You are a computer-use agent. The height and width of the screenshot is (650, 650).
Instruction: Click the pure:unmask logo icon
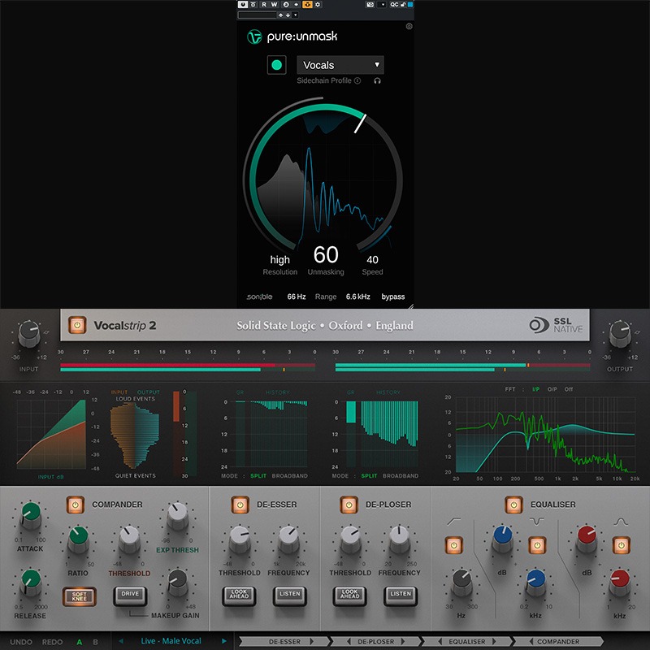pyautogui.click(x=254, y=37)
